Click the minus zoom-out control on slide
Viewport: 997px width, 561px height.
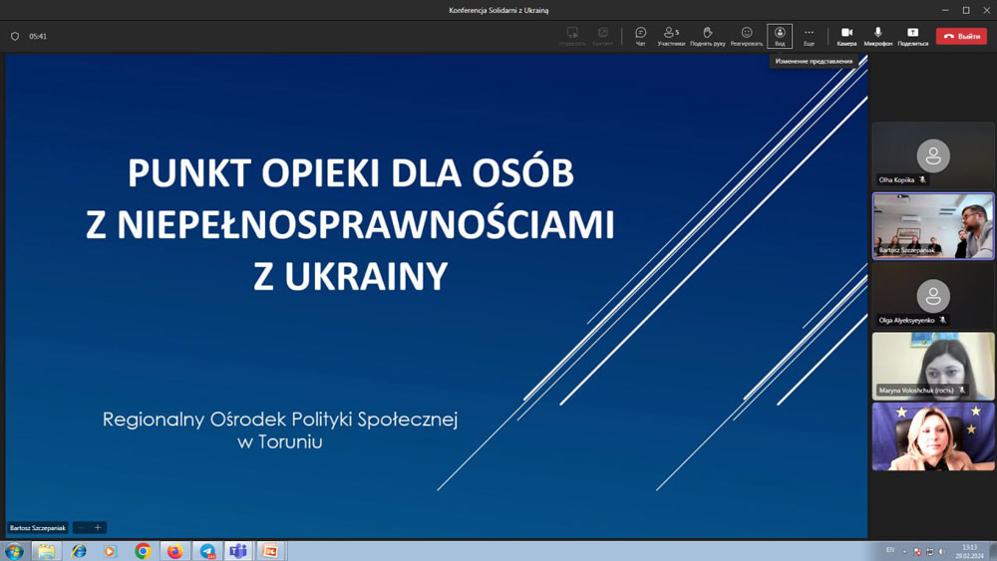pyautogui.click(x=82, y=528)
